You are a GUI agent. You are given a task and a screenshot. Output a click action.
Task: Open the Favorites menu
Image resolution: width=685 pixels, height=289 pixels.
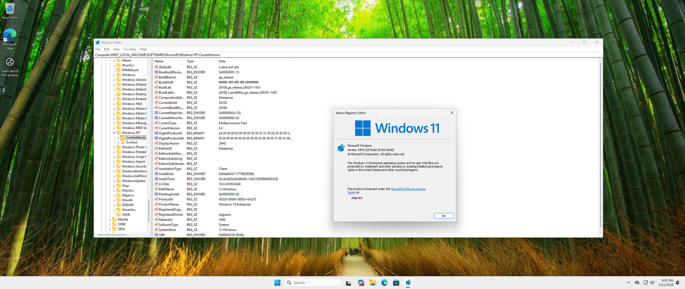coord(130,49)
